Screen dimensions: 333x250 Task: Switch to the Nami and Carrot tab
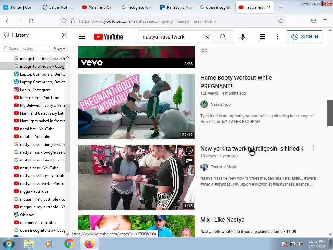(x=98, y=7)
